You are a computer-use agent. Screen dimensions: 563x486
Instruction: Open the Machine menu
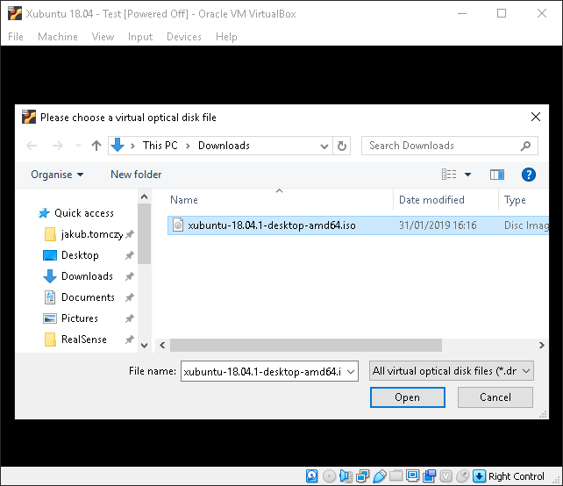(x=58, y=37)
